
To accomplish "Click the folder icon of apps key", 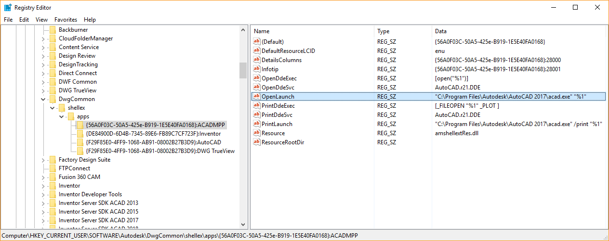I will click(71, 116).
